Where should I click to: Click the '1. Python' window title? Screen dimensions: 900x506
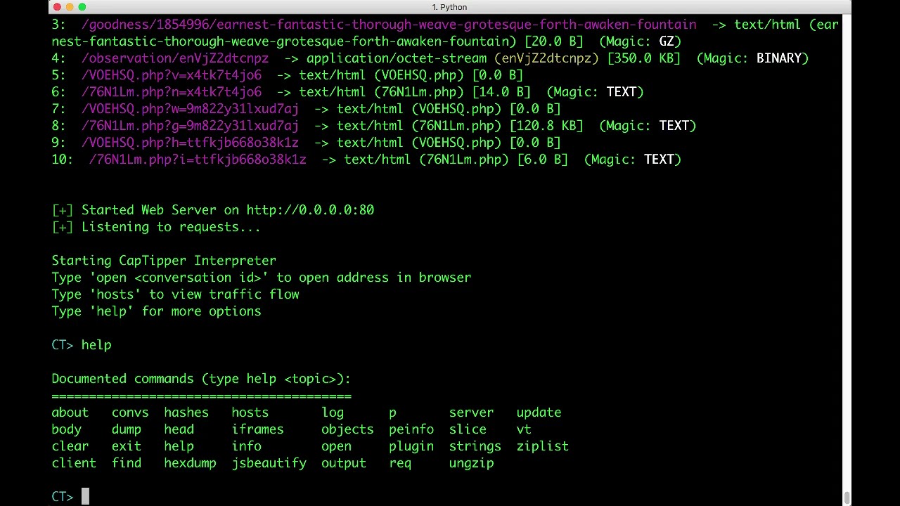pos(449,7)
